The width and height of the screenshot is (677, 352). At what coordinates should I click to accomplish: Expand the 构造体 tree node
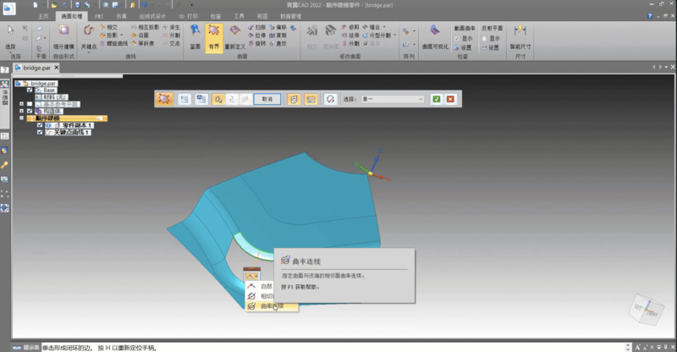[21, 111]
